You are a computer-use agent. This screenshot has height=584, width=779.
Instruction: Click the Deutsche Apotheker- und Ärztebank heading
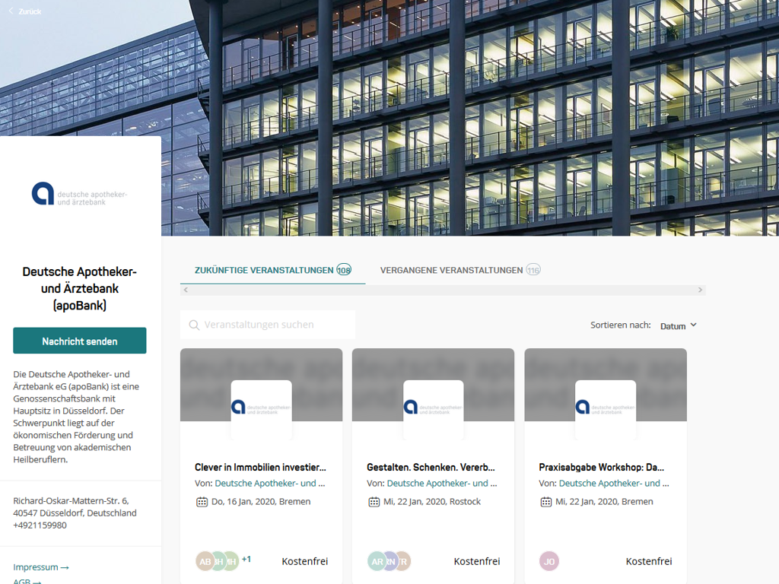click(79, 288)
